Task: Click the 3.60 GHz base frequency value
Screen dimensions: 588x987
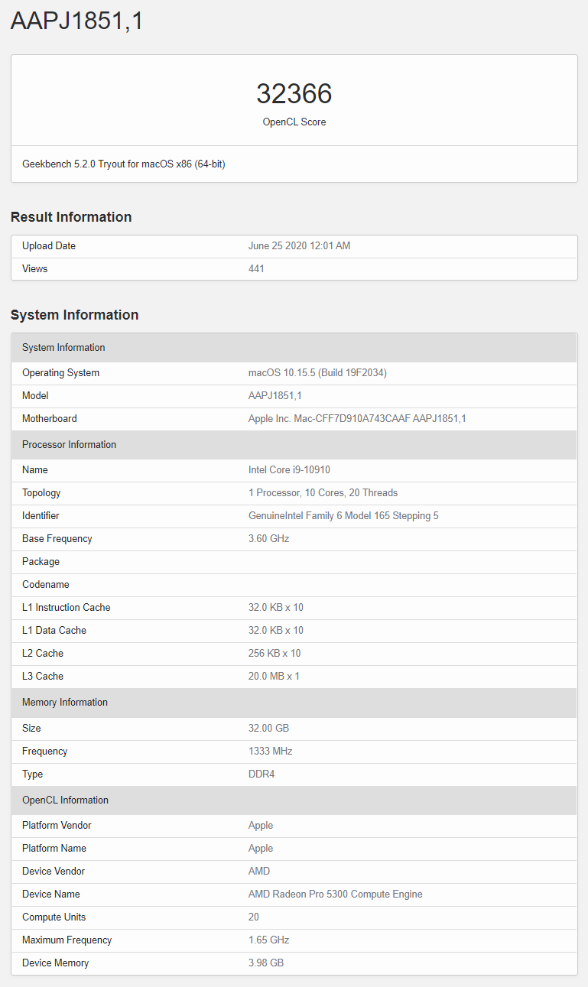Action: (268, 539)
